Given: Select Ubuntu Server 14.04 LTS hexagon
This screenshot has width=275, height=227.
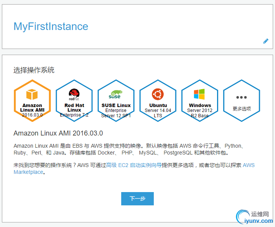Looking at the screenshot, I should 158,101.
